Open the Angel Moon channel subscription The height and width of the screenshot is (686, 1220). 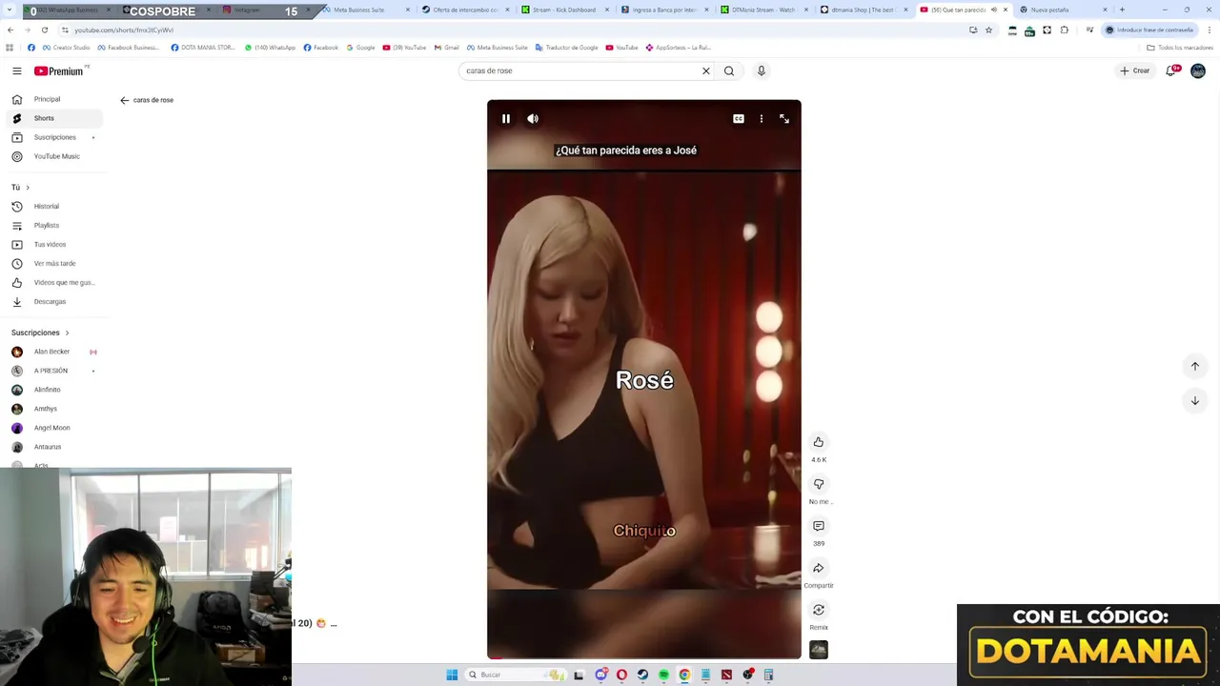click(53, 428)
